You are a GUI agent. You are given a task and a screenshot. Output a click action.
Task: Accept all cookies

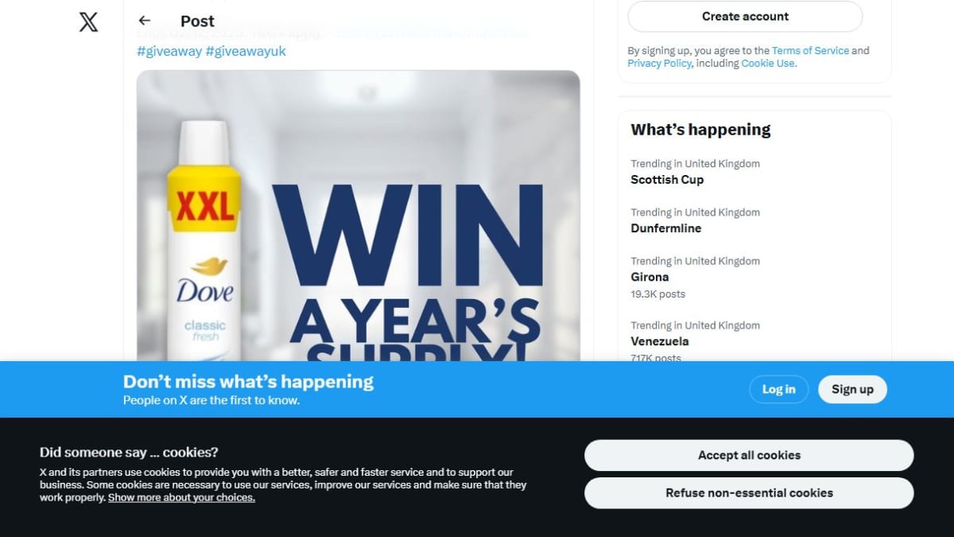click(749, 455)
